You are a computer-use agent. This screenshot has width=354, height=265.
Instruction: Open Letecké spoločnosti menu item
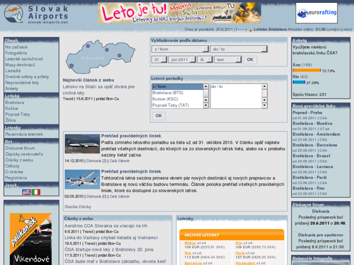coord(24,59)
